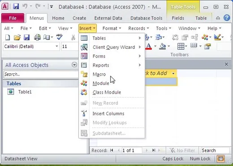Go to first record navigation arrow
The image size is (233, 166).
point(112,150)
